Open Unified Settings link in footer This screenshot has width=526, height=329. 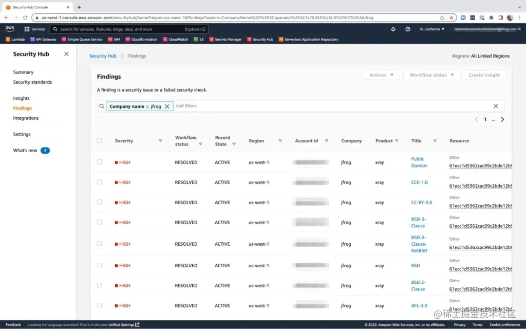click(124, 325)
